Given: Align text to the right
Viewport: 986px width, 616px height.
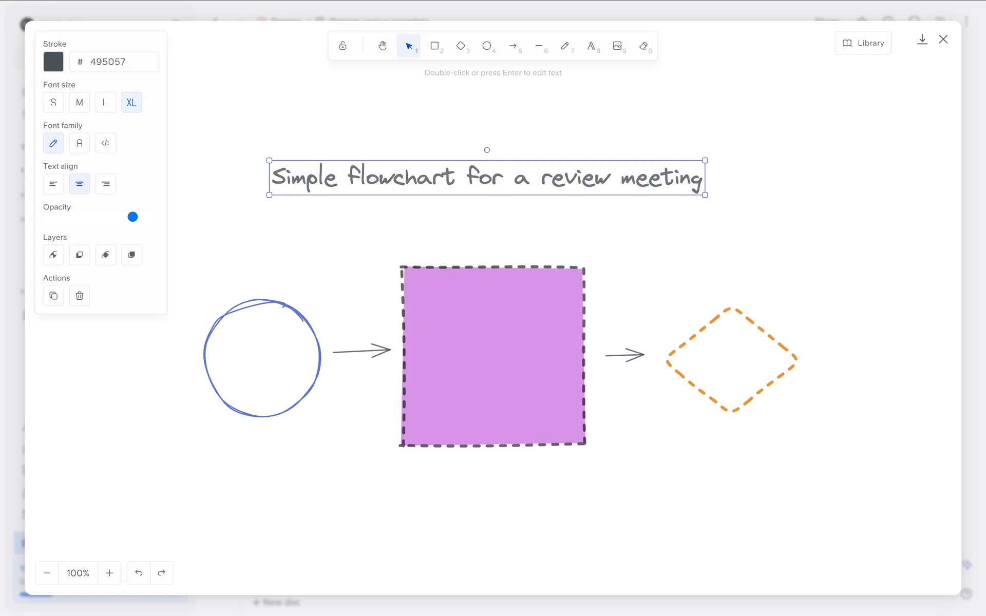Looking at the screenshot, I should [x=105, y=184].
